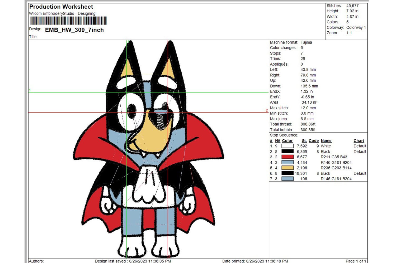
Task: Click the area value "34.13 in²"
Action: click(310, 102)
